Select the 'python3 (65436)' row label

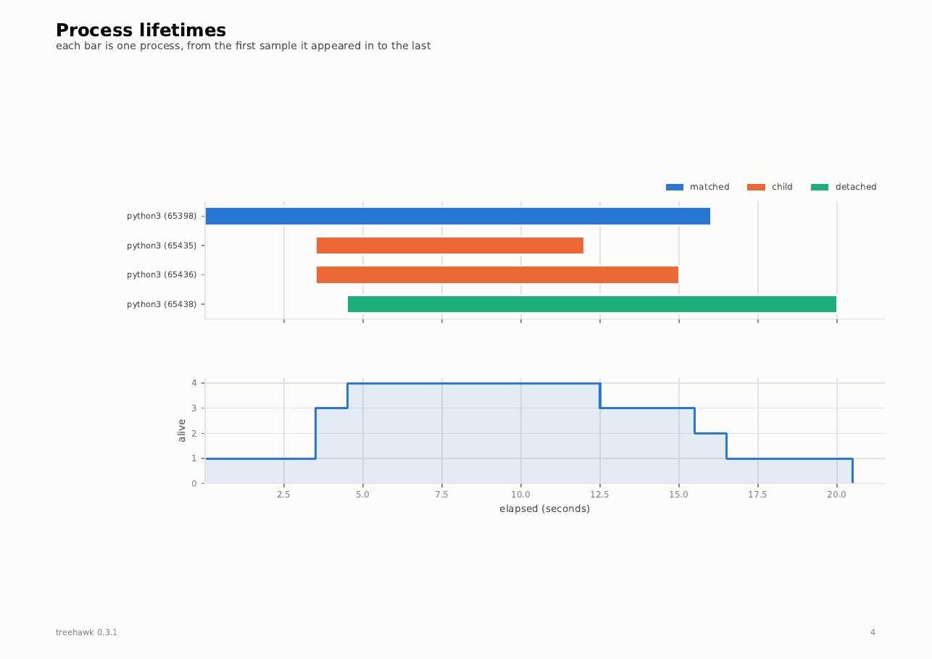[162, 274]
